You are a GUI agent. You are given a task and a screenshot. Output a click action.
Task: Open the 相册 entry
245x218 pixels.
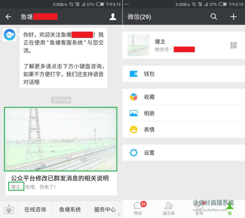coord(184,113)
